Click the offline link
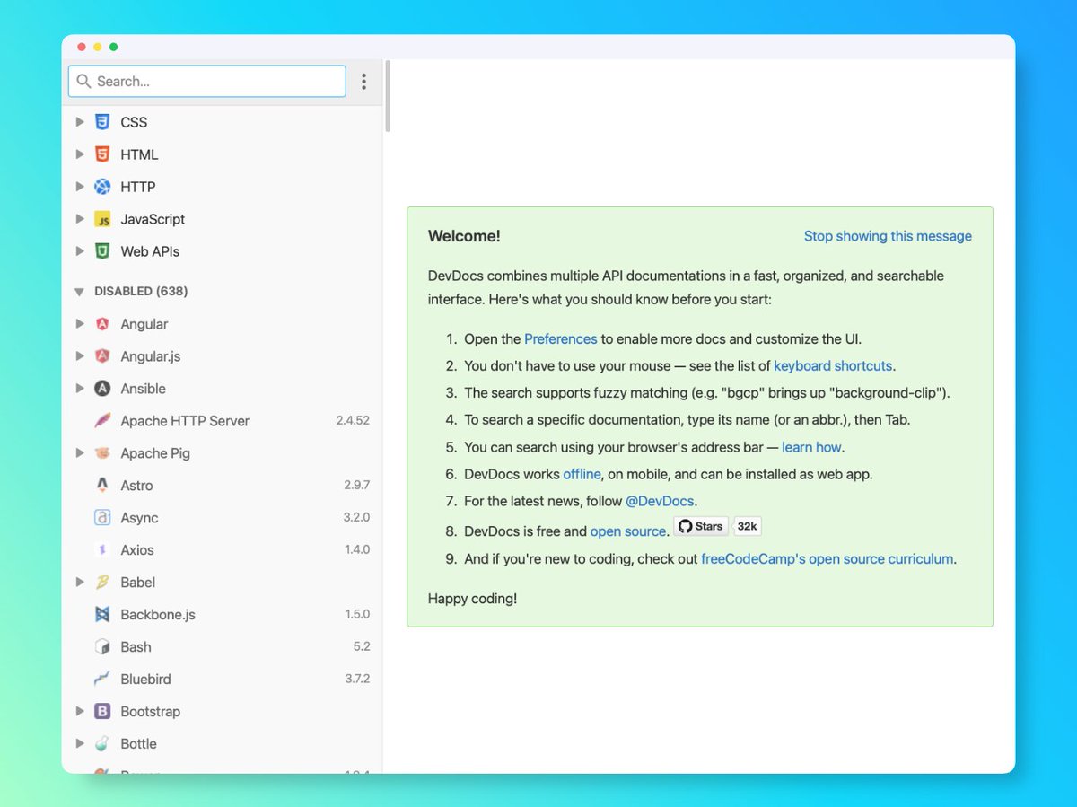The height and width of the screenshot is (807, 1077). click(582, 474)
